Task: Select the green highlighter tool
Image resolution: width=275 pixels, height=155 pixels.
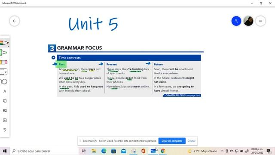Action: tap(4, 53)
